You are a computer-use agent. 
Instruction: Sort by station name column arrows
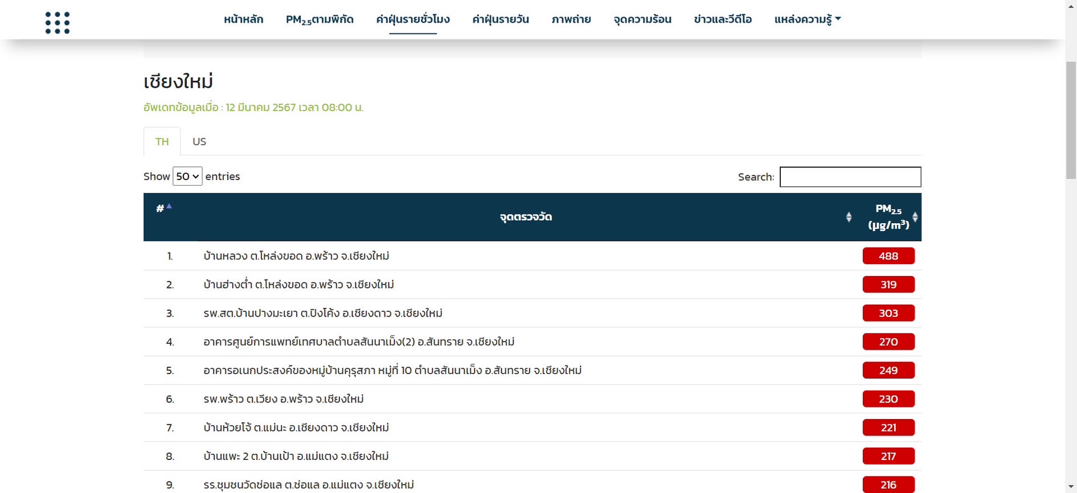848,217
